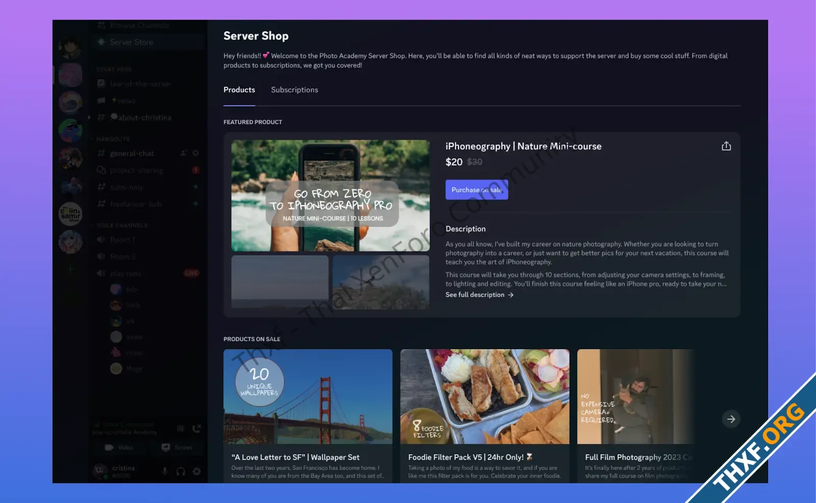816x503 pixels.
Task: Share the iPhoneography featured product
Action: click(x=726, y=146)
